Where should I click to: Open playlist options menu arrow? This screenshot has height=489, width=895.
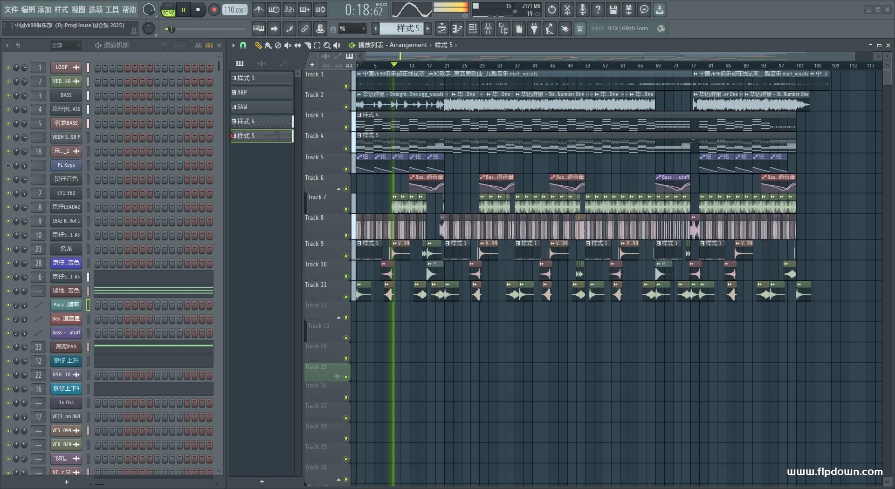pyautogui.click(x=234, y=45)
